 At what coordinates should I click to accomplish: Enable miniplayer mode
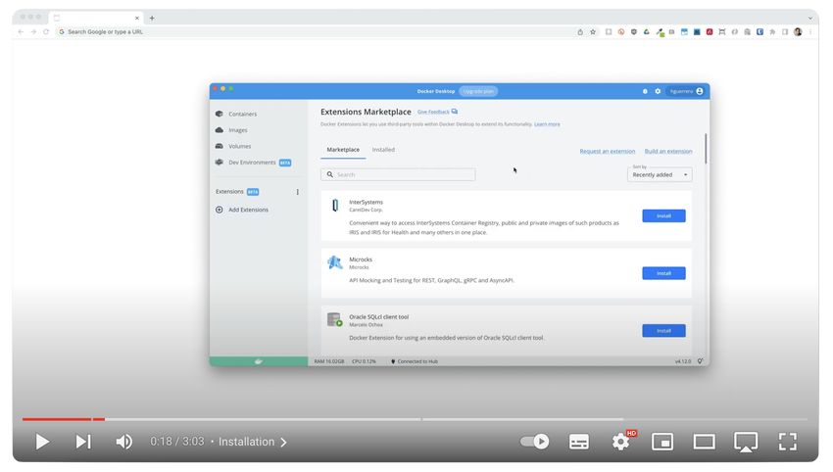coord(662,442)
